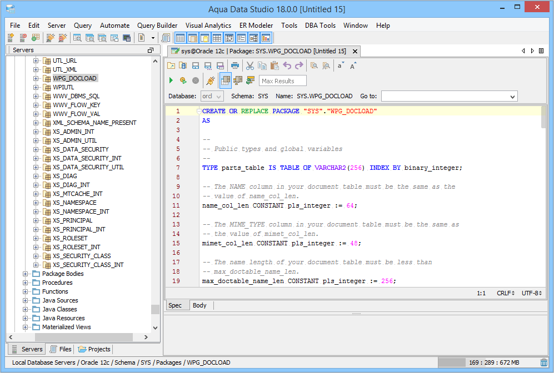
Task: Click the Undo arrow icon
Action: click(287, 65)
